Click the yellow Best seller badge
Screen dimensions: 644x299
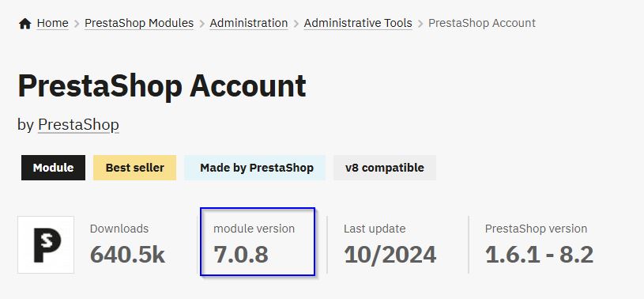(x=134, y=168)
